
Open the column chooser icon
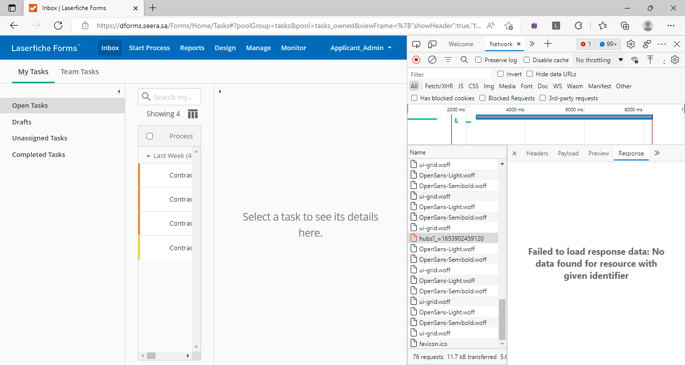pos(193,114)
